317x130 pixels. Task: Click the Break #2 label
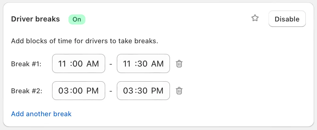(x=27, y=91)
